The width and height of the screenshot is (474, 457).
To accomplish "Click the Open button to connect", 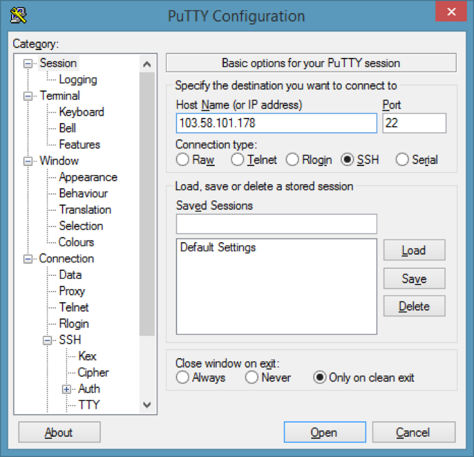I will click(325, 432).
